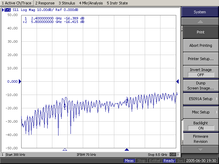219x164 pixels.
Task: Open Printer Setup dialog
Action: click(201, 59)
